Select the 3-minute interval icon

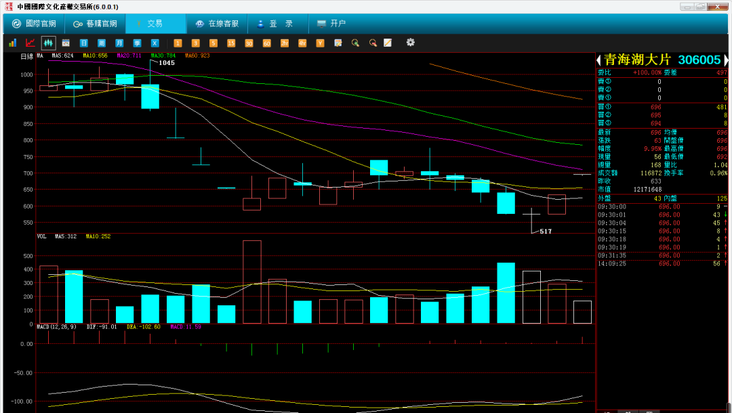(x=195, y=43)
